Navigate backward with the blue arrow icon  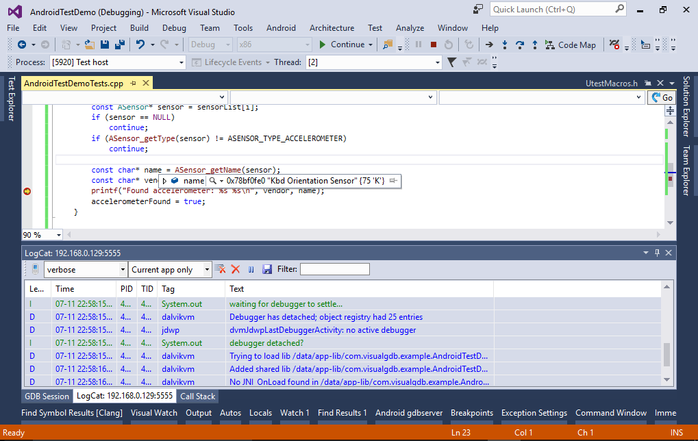[x=21, y=45]
